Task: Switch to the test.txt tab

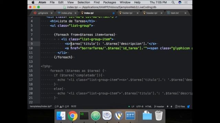Action: tap(175, 13)
